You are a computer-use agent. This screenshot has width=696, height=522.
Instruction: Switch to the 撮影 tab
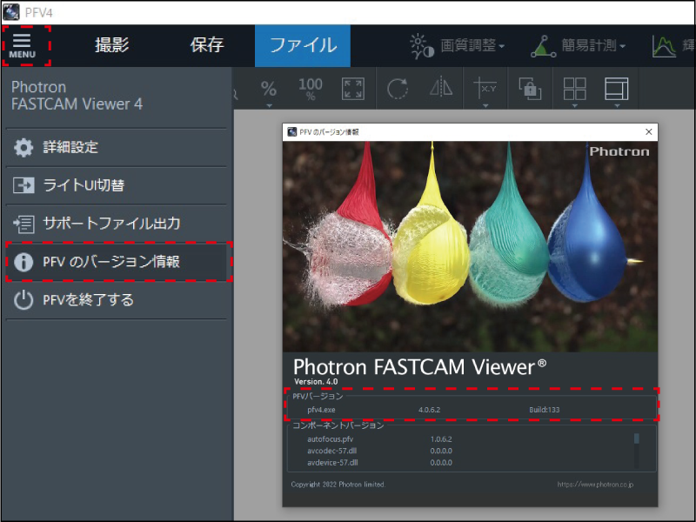(112, 46)
